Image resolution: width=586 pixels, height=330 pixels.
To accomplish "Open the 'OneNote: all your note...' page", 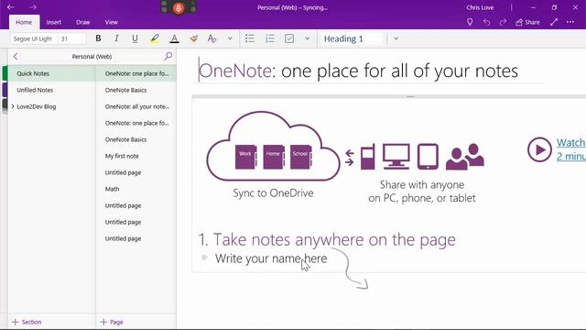I will [136, 106].
